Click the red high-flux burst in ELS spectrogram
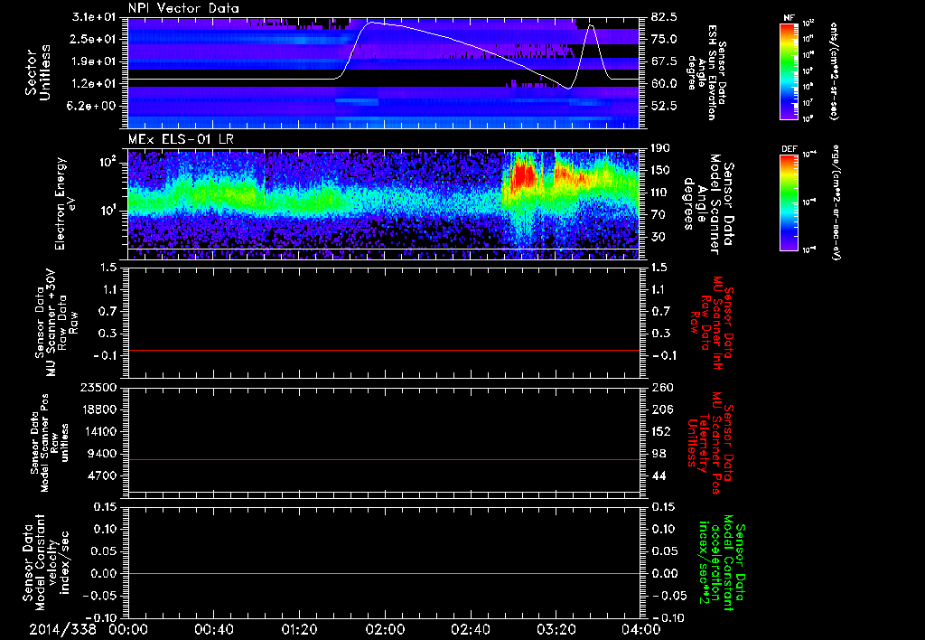 click(522, 174)
